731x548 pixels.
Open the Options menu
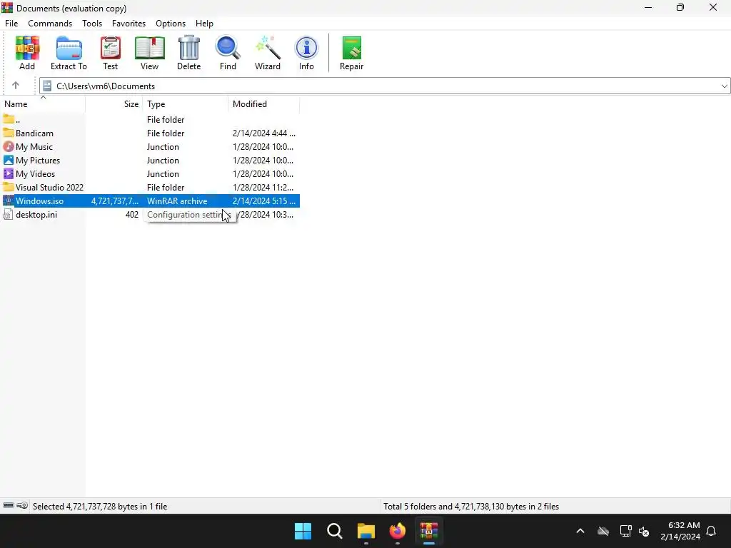(x=171, y=24)
